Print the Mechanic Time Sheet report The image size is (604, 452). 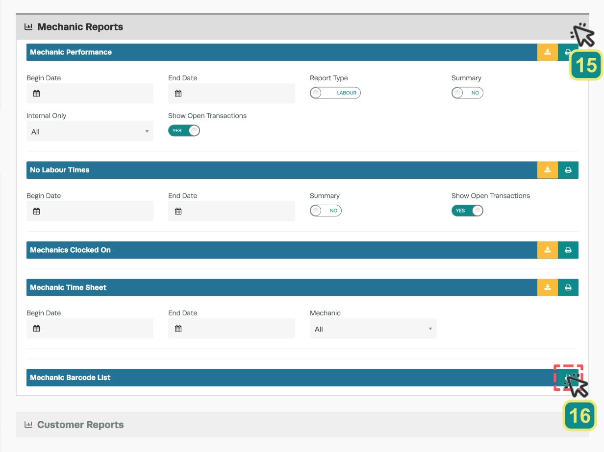(568, 287)
